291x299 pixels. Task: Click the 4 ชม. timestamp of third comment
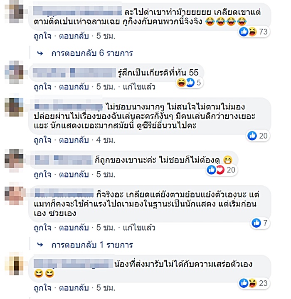click(x=106, y=140)
